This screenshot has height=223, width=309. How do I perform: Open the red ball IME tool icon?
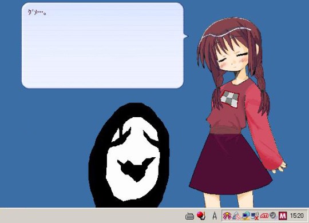201,216
